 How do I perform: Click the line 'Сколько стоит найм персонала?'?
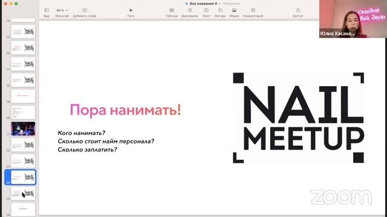click(106, 141)
